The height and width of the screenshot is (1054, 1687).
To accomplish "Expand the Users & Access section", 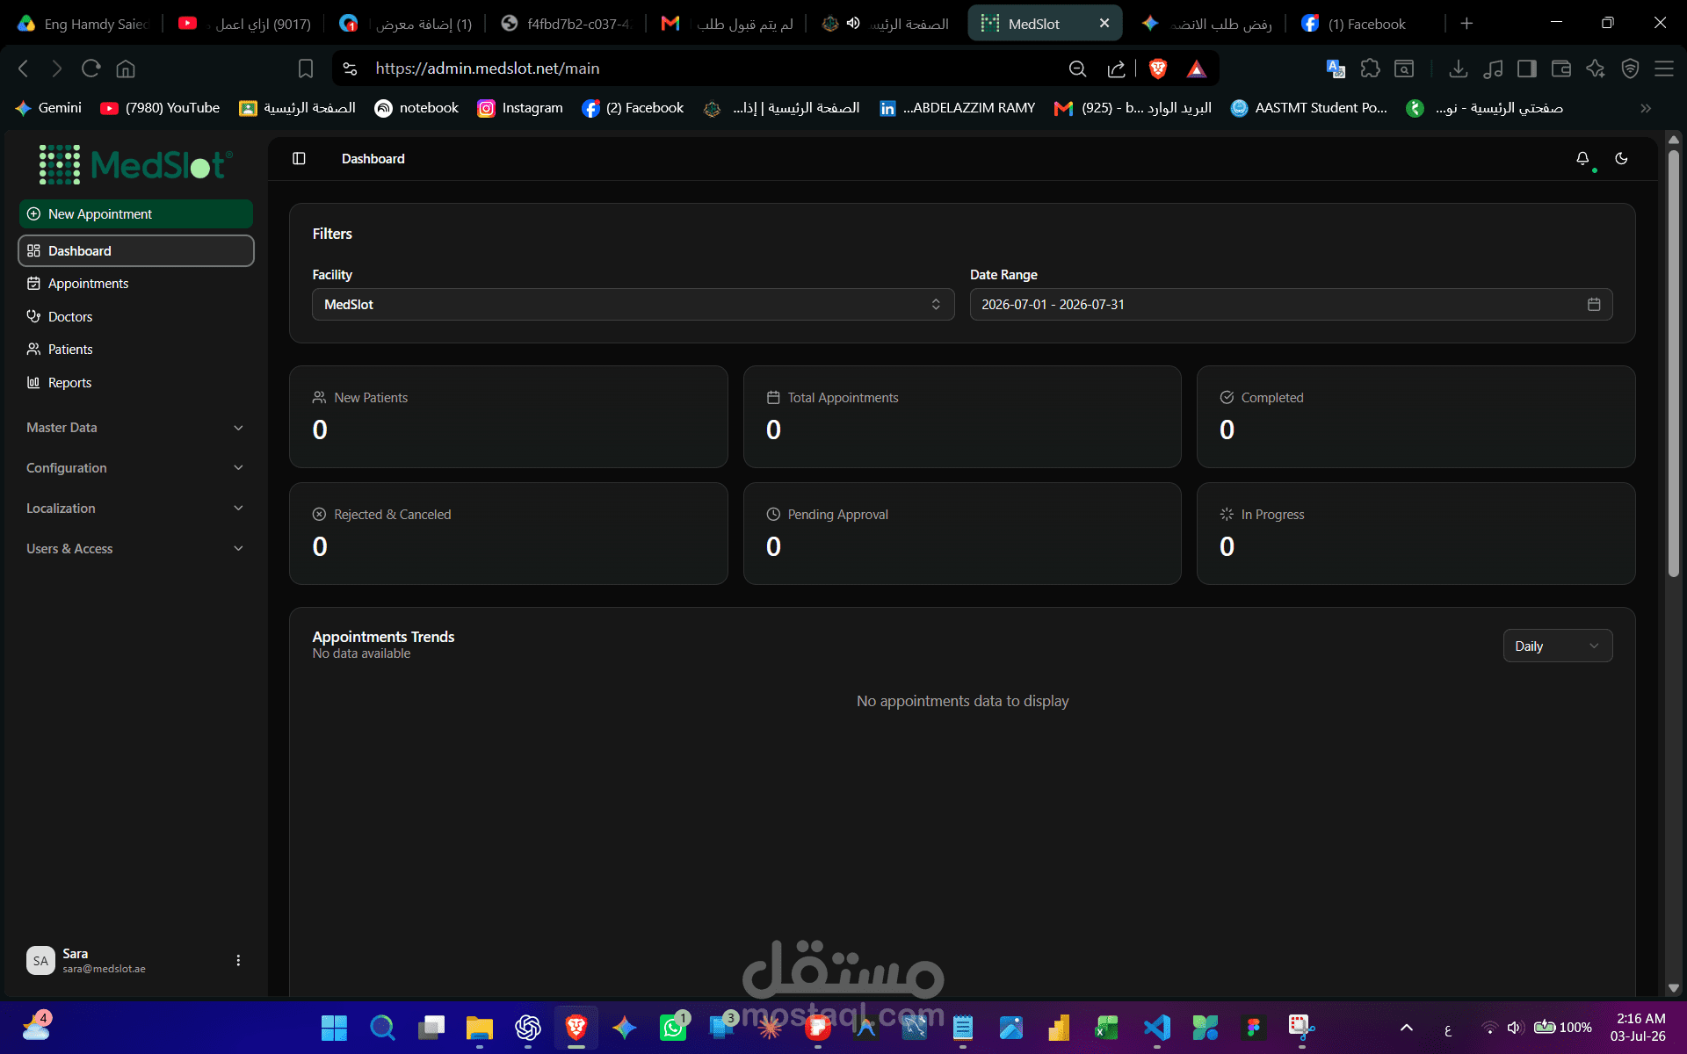I will click(136, 549).
